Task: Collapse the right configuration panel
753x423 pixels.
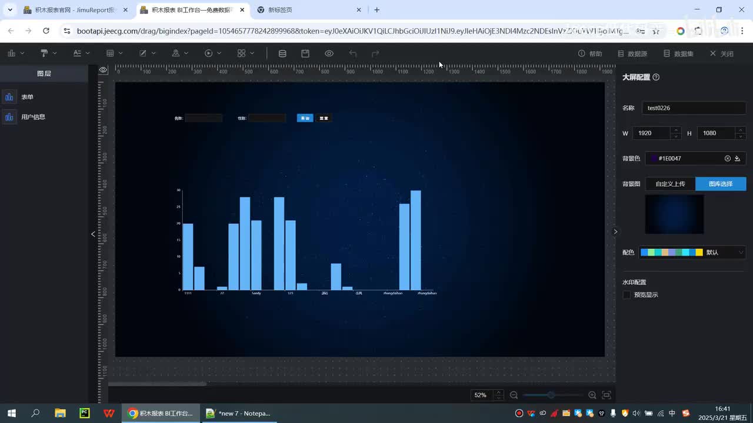Action: coord(615,231)
